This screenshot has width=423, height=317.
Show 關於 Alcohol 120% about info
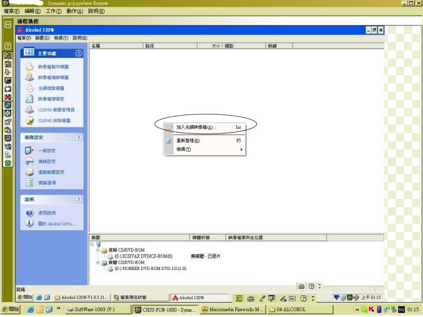(x=57, y=223)
